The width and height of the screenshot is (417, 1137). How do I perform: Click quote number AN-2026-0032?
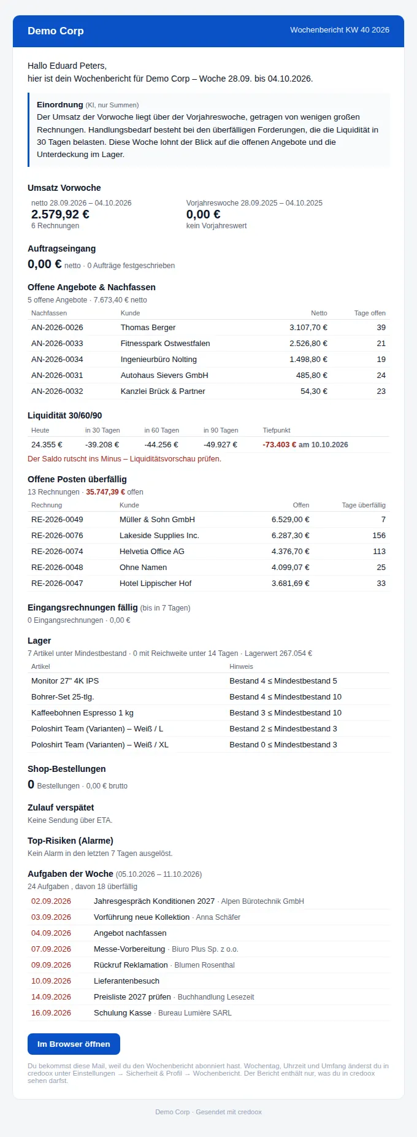57,391
